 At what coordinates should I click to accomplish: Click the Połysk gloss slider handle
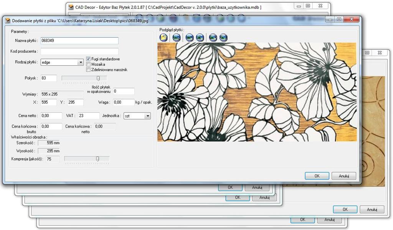98,78
